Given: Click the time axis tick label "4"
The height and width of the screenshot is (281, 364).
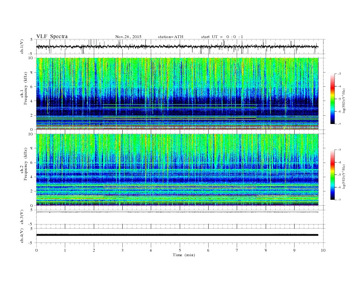Looking at the screenshot, I should click(x=151, y=250).
